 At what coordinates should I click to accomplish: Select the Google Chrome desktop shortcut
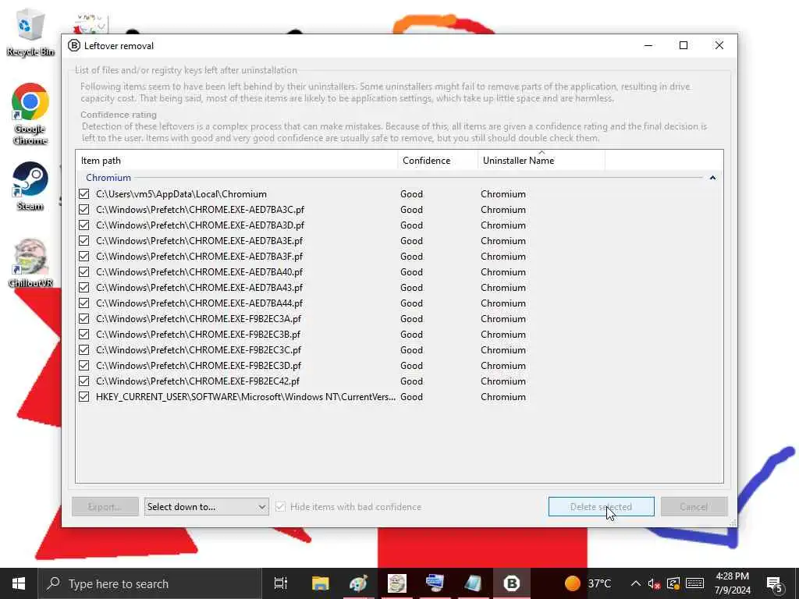(30, 114)
